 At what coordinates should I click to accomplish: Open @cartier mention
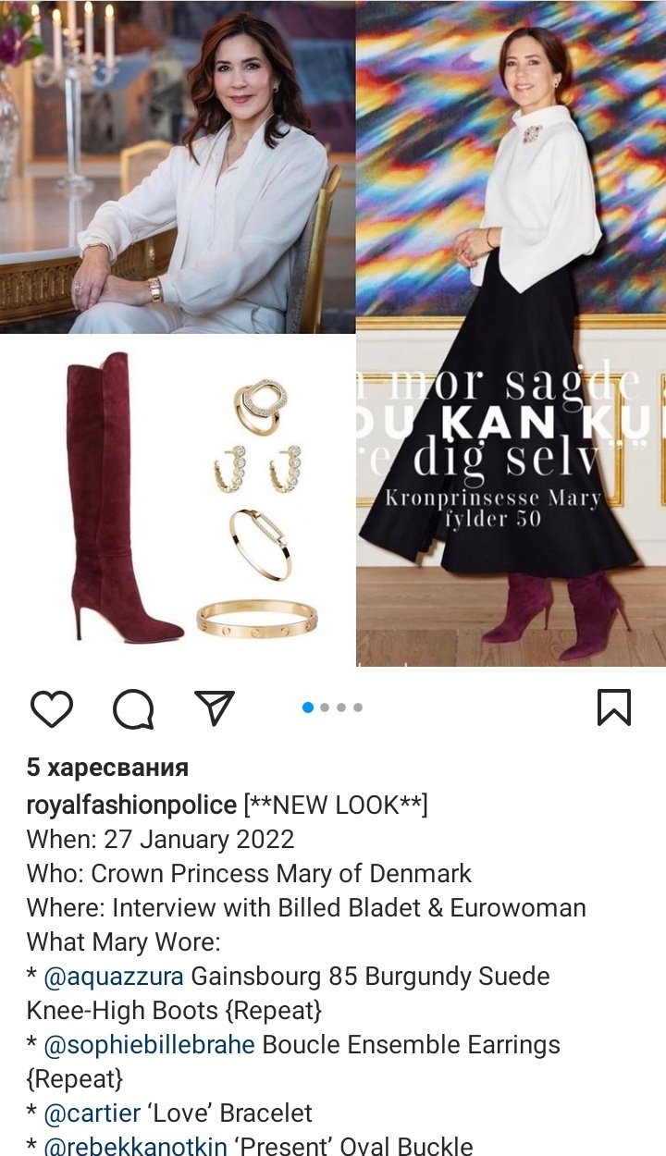(93, 1113)
